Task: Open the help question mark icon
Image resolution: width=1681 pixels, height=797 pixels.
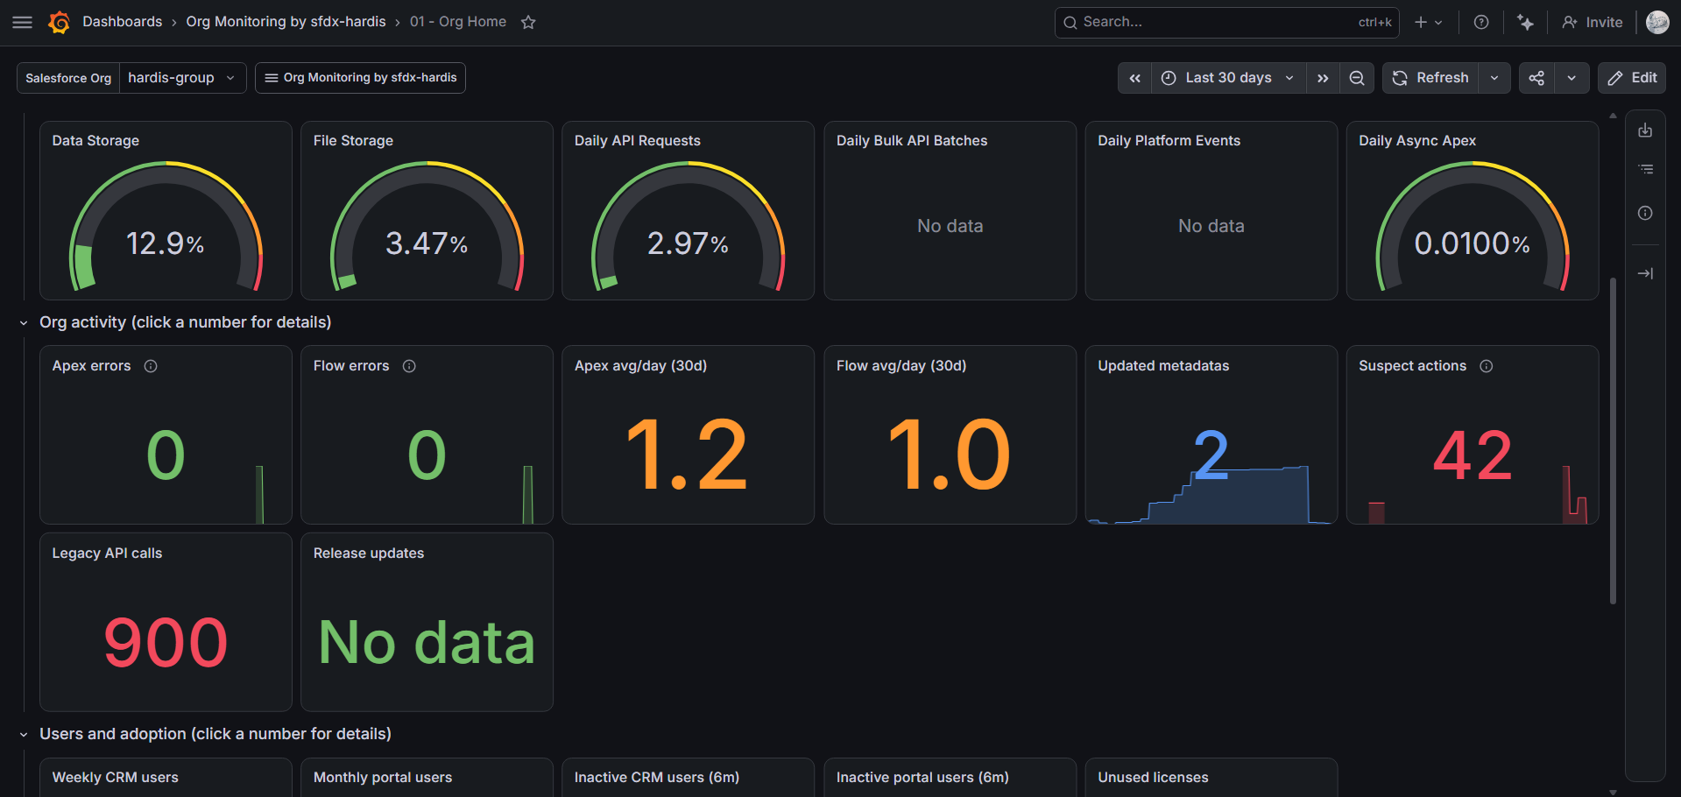Action: [x=1481, y=22]
